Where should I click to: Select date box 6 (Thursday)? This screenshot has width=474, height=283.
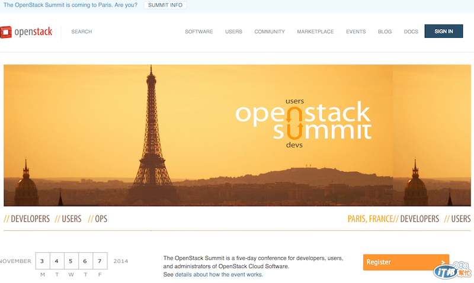point(85,261)
